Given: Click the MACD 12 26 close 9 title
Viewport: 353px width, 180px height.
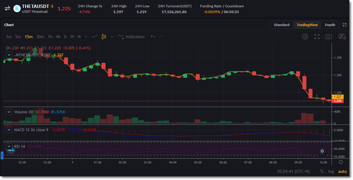Looking at the screenshot, I should (x=31, y=130).
